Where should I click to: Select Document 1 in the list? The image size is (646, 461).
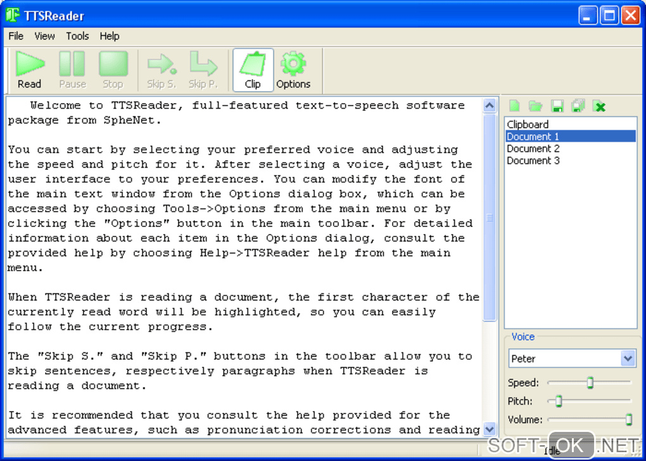click(571, 136)
